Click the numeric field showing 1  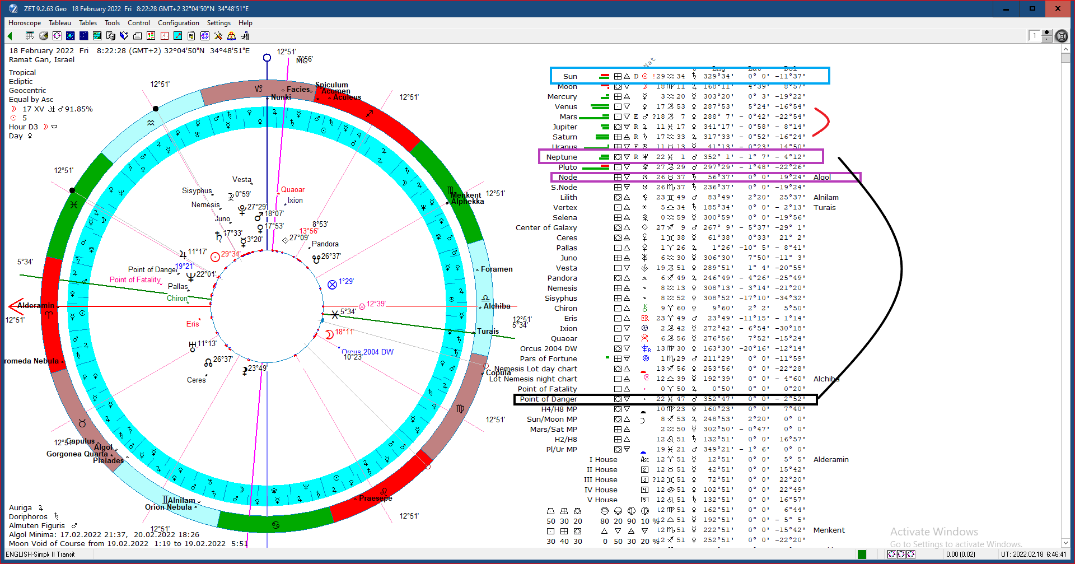1035,36
